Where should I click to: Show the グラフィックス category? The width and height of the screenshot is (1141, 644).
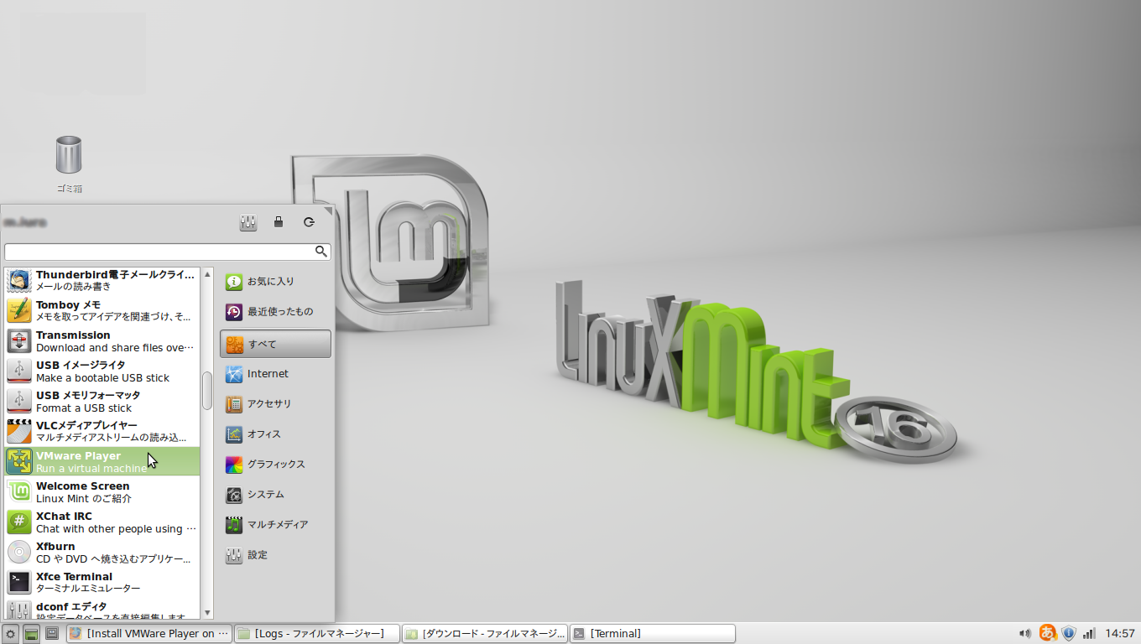[275, 465]
